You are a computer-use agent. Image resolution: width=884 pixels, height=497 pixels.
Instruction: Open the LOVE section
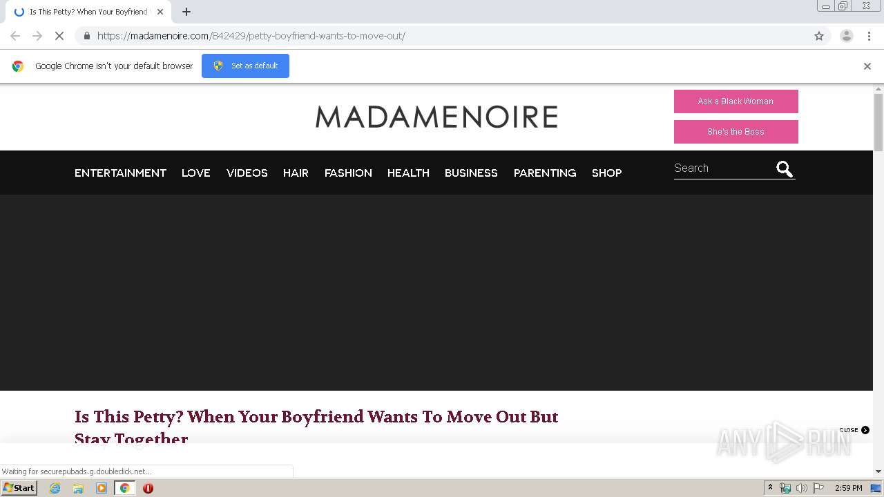coord(196,173)
